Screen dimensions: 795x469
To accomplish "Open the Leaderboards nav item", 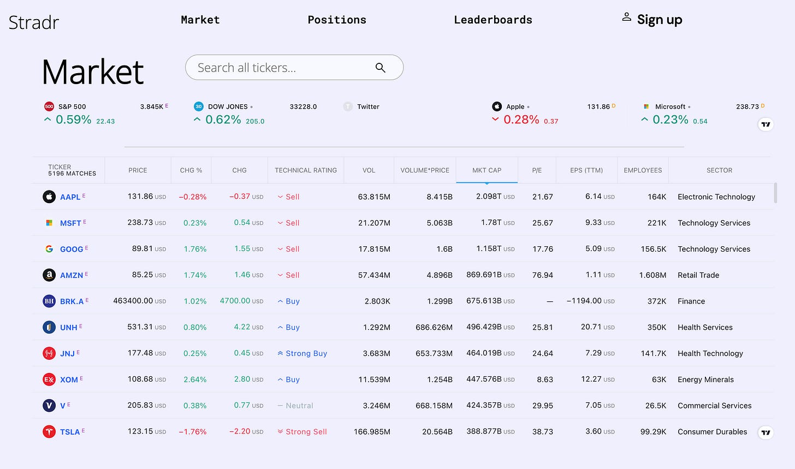I will pyautogui.click(x=493, y=20).
